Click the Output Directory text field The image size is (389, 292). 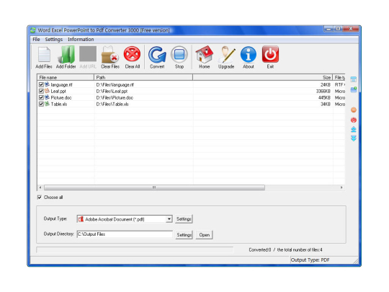(125, 234)
